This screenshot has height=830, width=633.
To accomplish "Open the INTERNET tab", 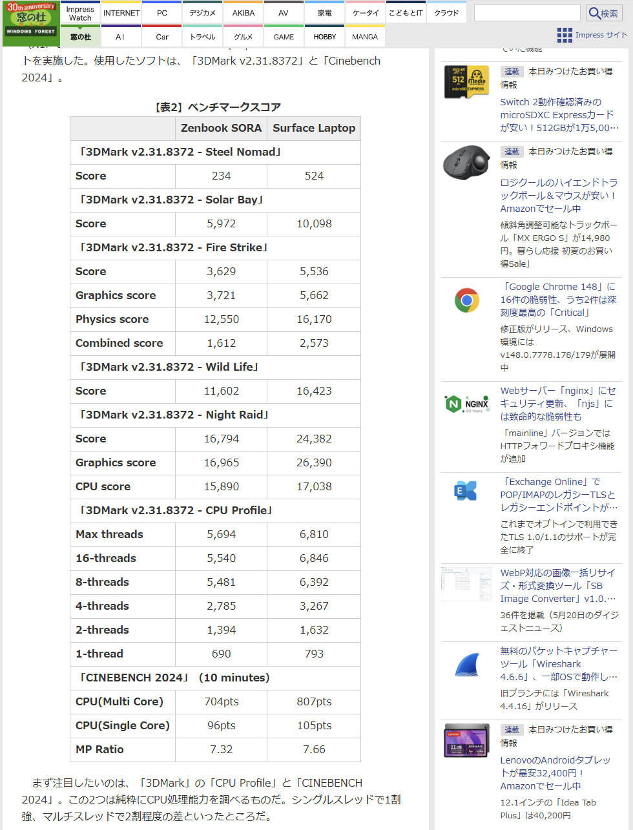I will click(x=121, y=13).
